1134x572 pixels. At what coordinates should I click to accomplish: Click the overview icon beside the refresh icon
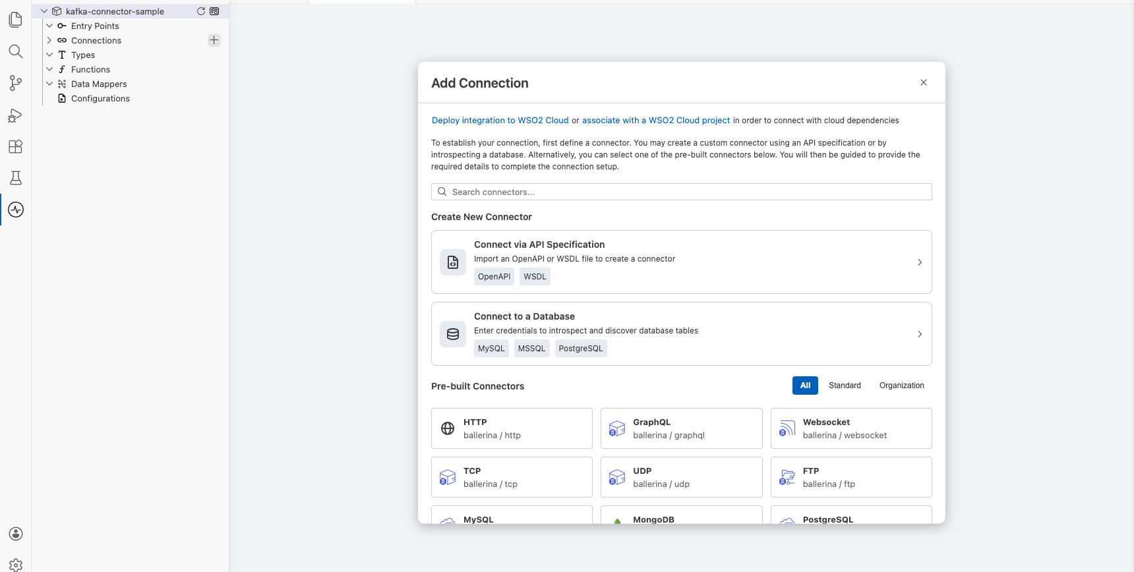pyautogui.click(x=214, y=11)
